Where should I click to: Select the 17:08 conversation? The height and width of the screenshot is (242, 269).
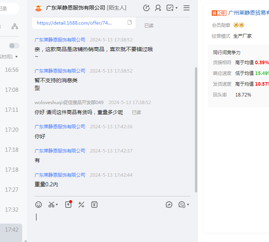[x=12, y=90]
